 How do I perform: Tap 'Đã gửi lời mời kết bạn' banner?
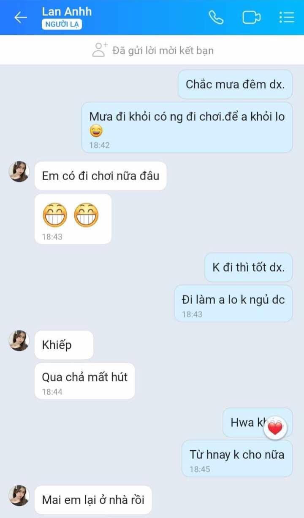click(163, 51)
